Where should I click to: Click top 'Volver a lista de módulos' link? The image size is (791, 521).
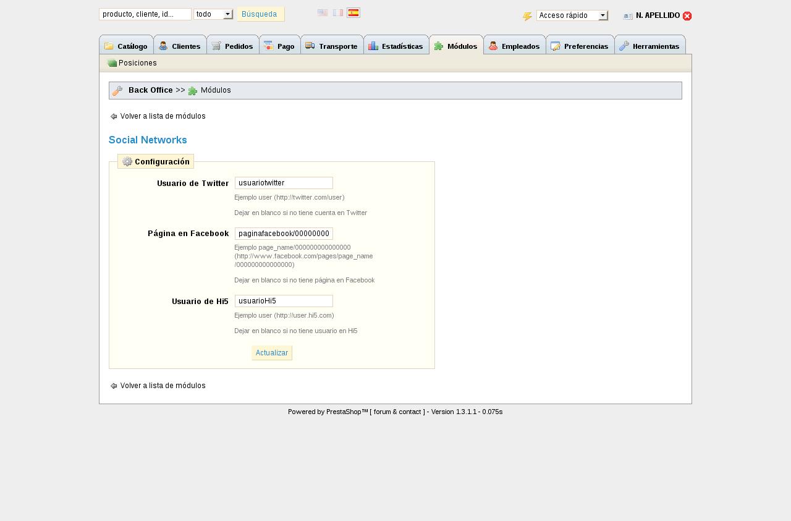coord(163,116)
